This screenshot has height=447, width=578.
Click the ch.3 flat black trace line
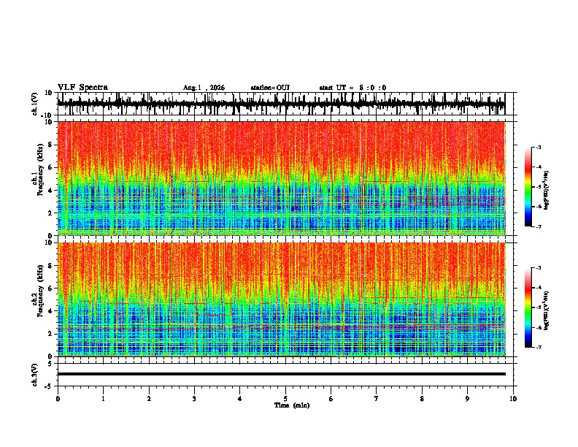click(282, 374)
